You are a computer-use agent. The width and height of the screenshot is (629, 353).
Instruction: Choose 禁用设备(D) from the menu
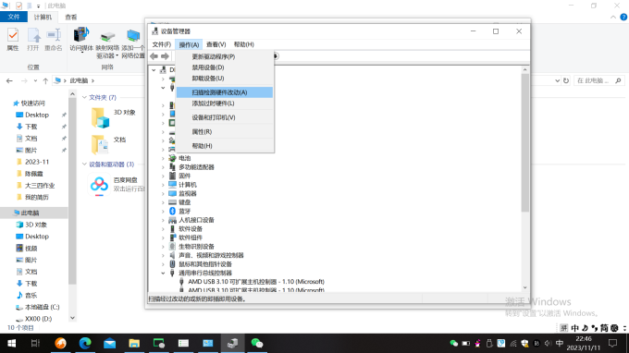click(x=225, y=67)
